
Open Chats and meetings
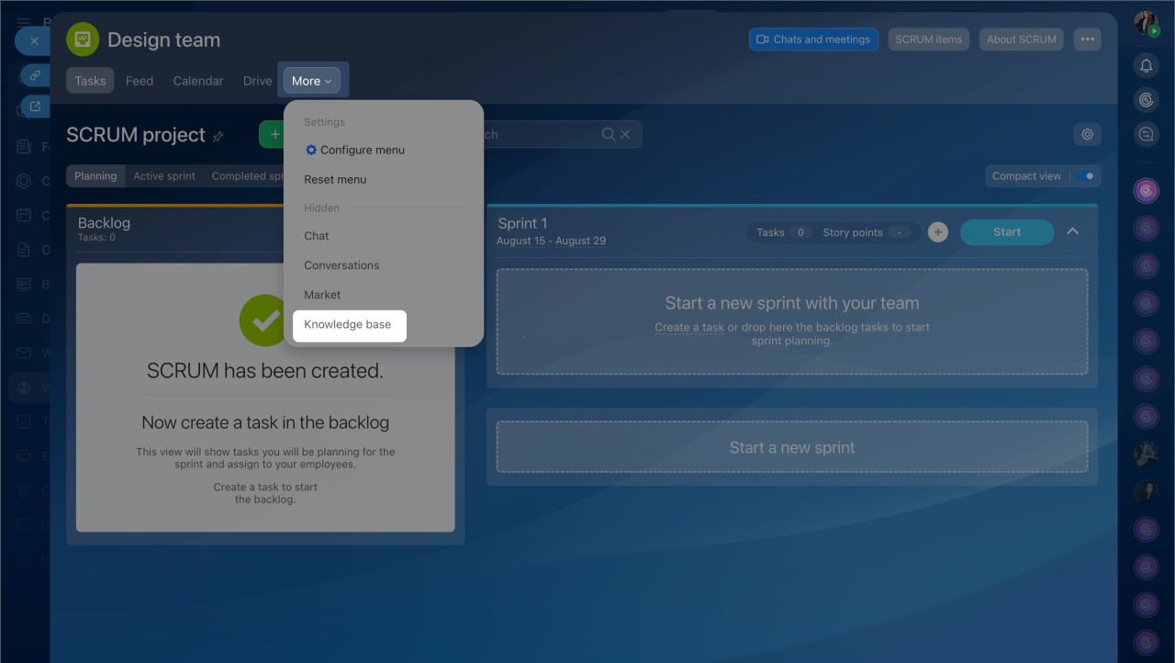click(x=813, y=39)
